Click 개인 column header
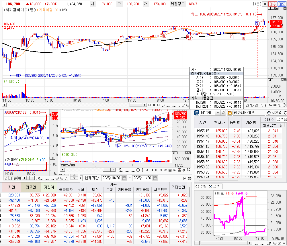Image resolution: width=287 pixels, height=246 pixels. pos(11,187)
